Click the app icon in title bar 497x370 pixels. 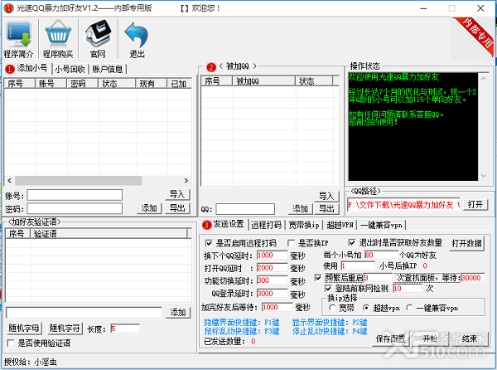coord(9,8)
